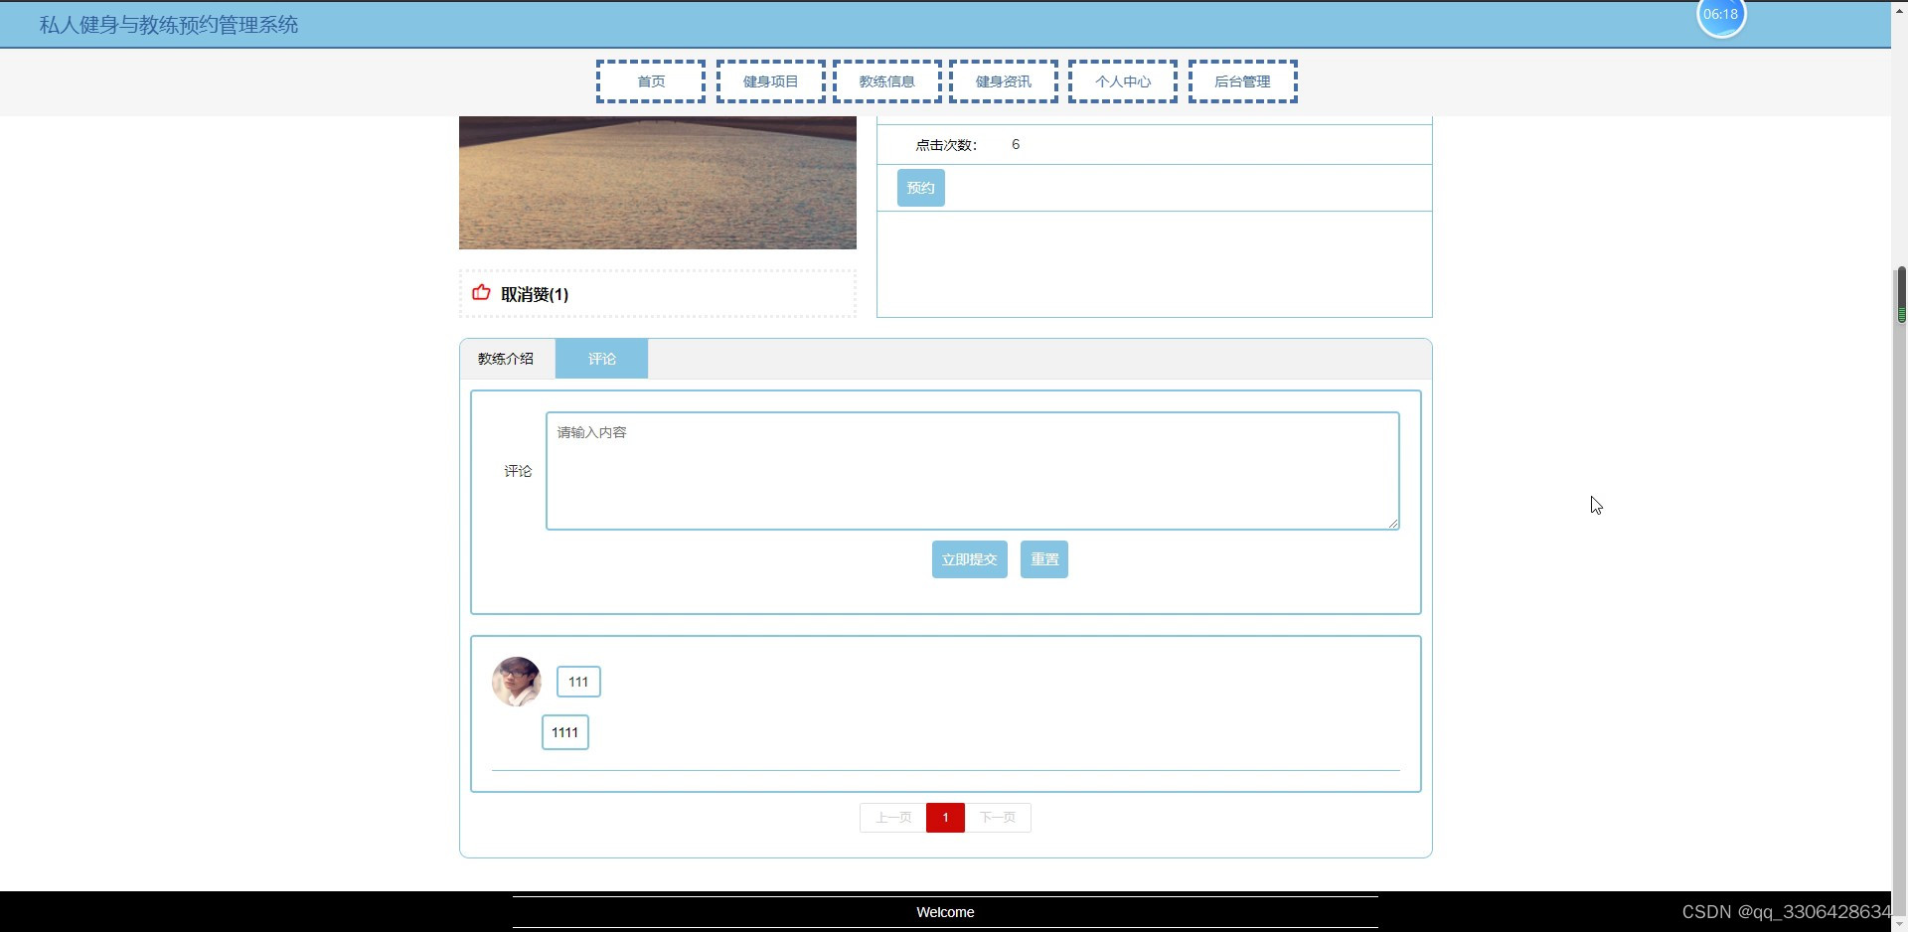Submit the comment with 立即提交
Viewport: 1908px width, 932px height.
970,559
